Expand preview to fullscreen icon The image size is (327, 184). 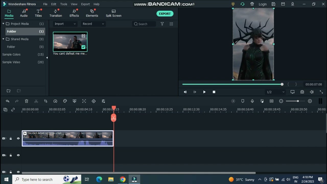tap(321, 92)
